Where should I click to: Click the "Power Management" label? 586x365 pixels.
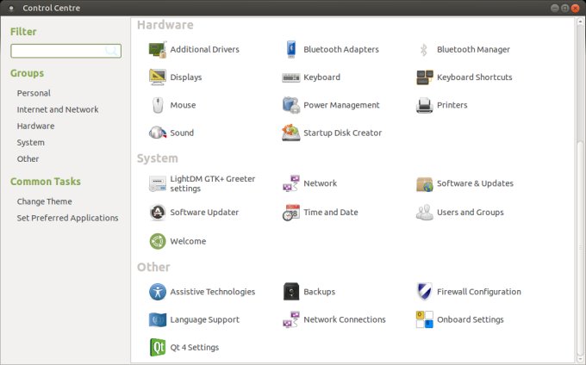[x=341, y=105]
